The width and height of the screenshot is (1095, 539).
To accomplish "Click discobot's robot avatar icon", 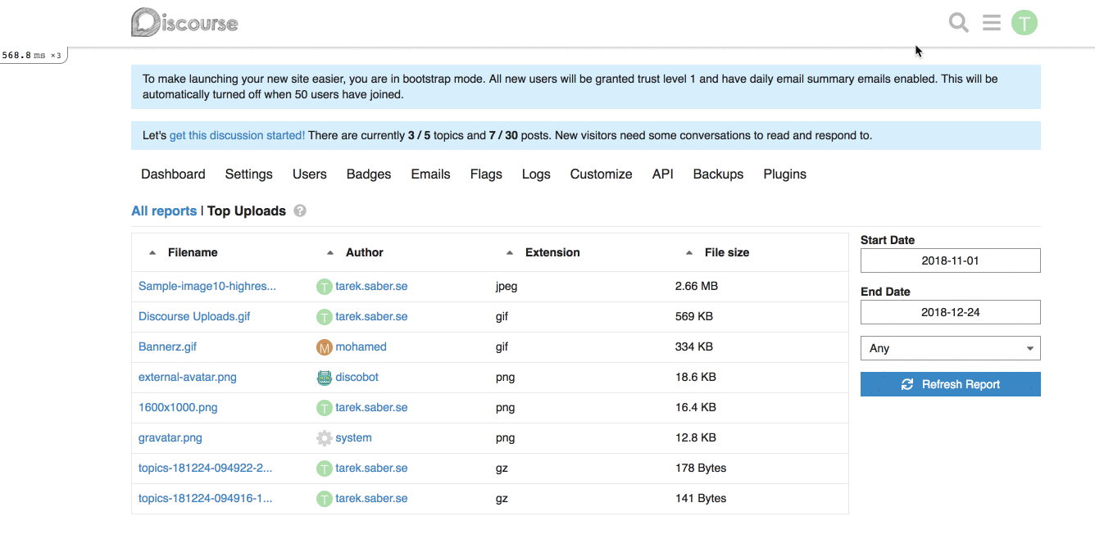I will click(325, 378).
